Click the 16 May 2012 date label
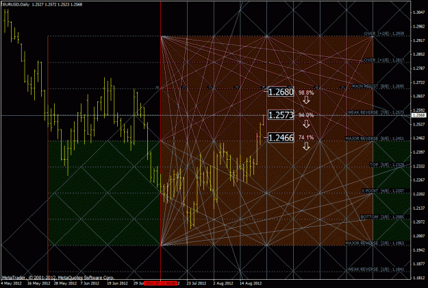Viewport: 428px width, 288px height. [39, 283]
